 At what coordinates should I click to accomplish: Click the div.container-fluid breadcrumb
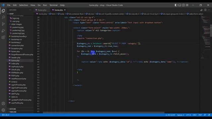(76, 14)
